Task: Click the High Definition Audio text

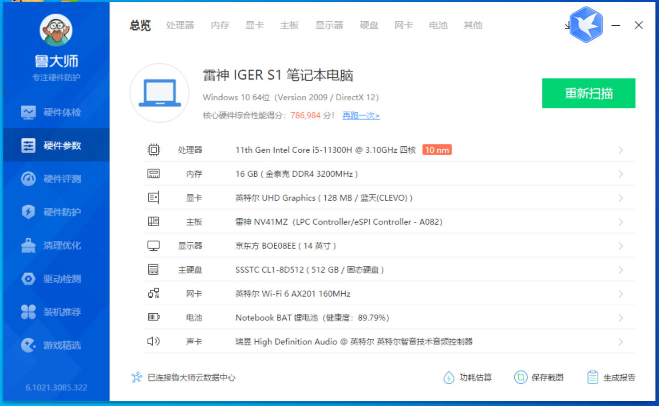Action: click(x=354, y=342)
